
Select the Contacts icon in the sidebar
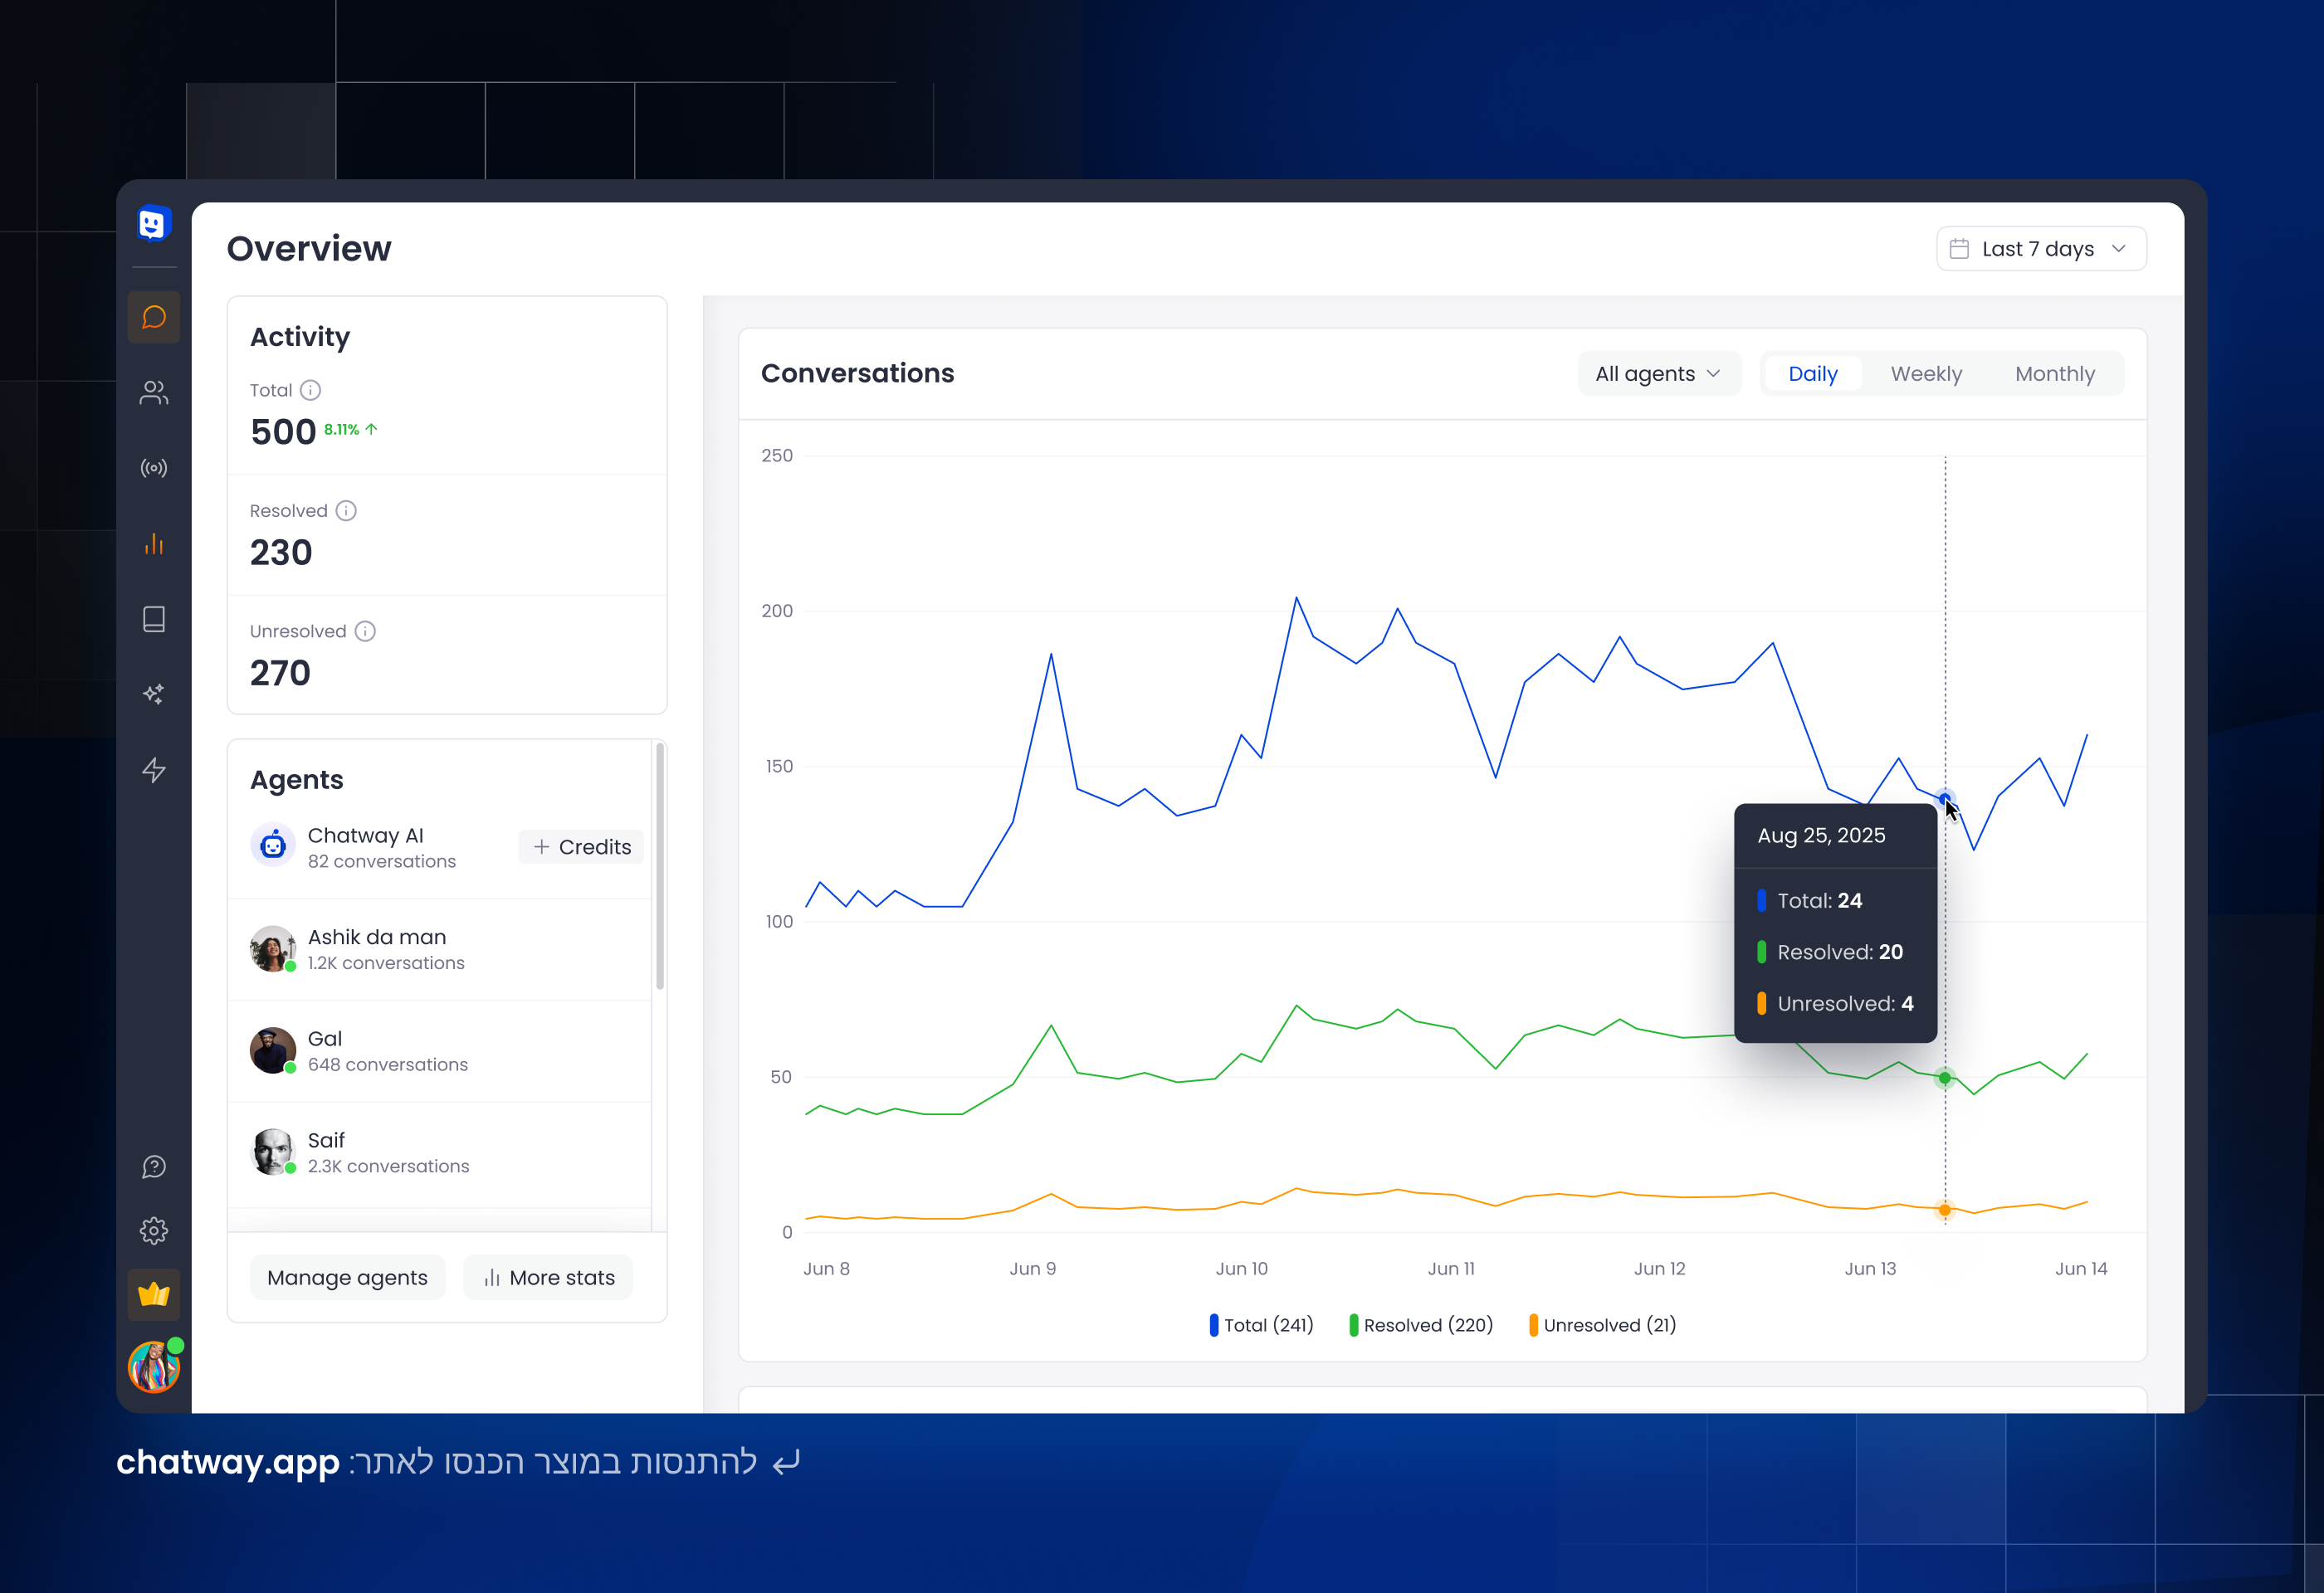point(154,392)
